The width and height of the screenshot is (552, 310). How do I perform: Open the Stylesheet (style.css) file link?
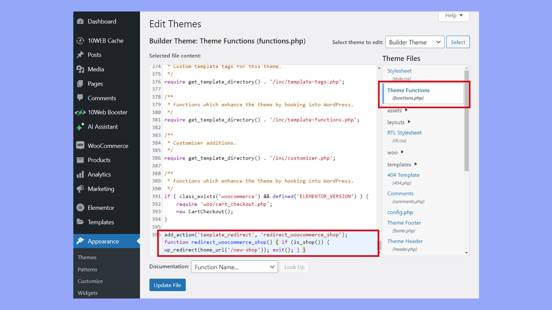[399, 71]
